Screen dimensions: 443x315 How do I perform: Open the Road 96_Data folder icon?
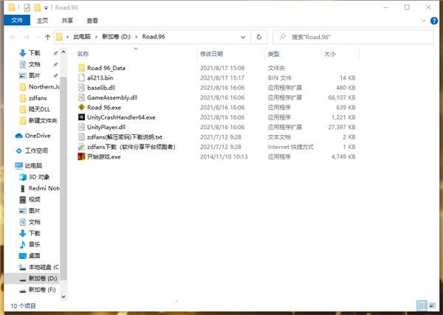click(x=82, y=68)
